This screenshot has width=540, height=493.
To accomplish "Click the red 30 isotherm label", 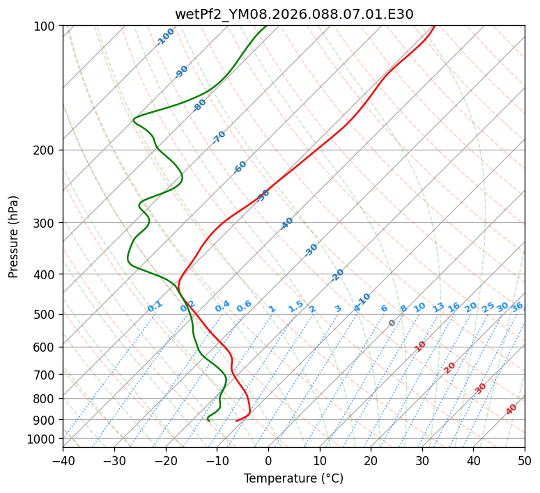I will click(x=481, y=389).
